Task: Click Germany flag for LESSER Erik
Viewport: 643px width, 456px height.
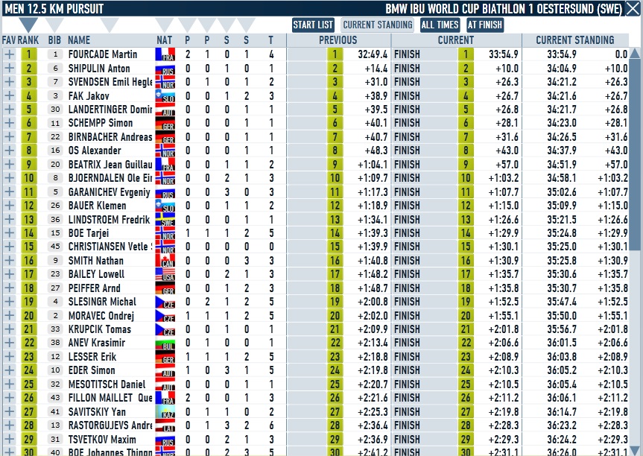Action: 165,357
